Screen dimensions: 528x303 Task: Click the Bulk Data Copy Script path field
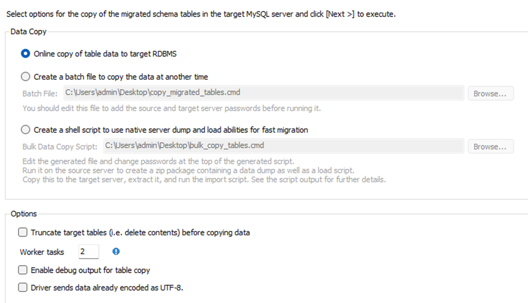281,146
